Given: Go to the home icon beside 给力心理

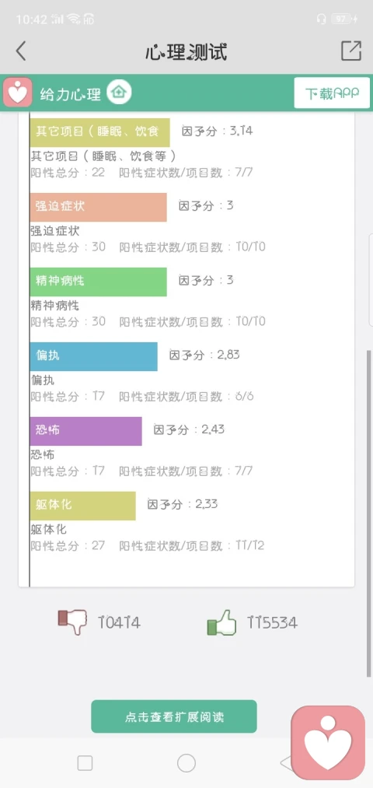Looking at the screenshot, I should pos(119,93).
